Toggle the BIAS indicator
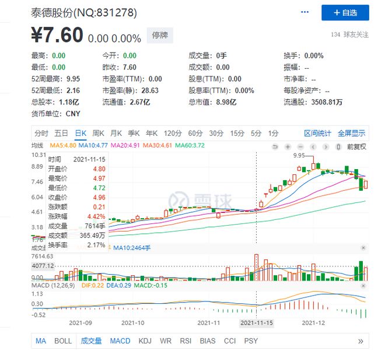This screenshot has height=354, width=385. (208, 341)
